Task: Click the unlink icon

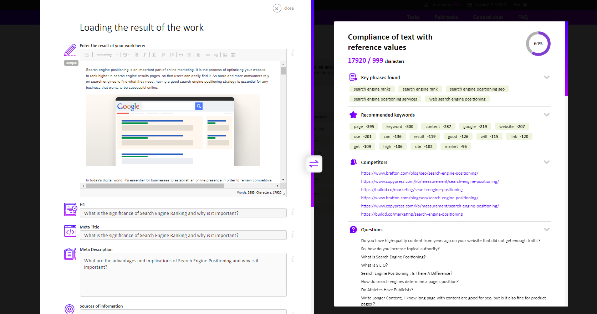Action: click(216, 55)
